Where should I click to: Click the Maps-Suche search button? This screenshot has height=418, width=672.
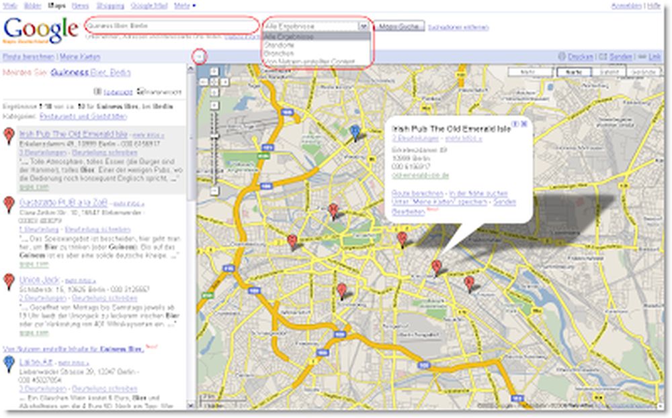pos(398,27)
